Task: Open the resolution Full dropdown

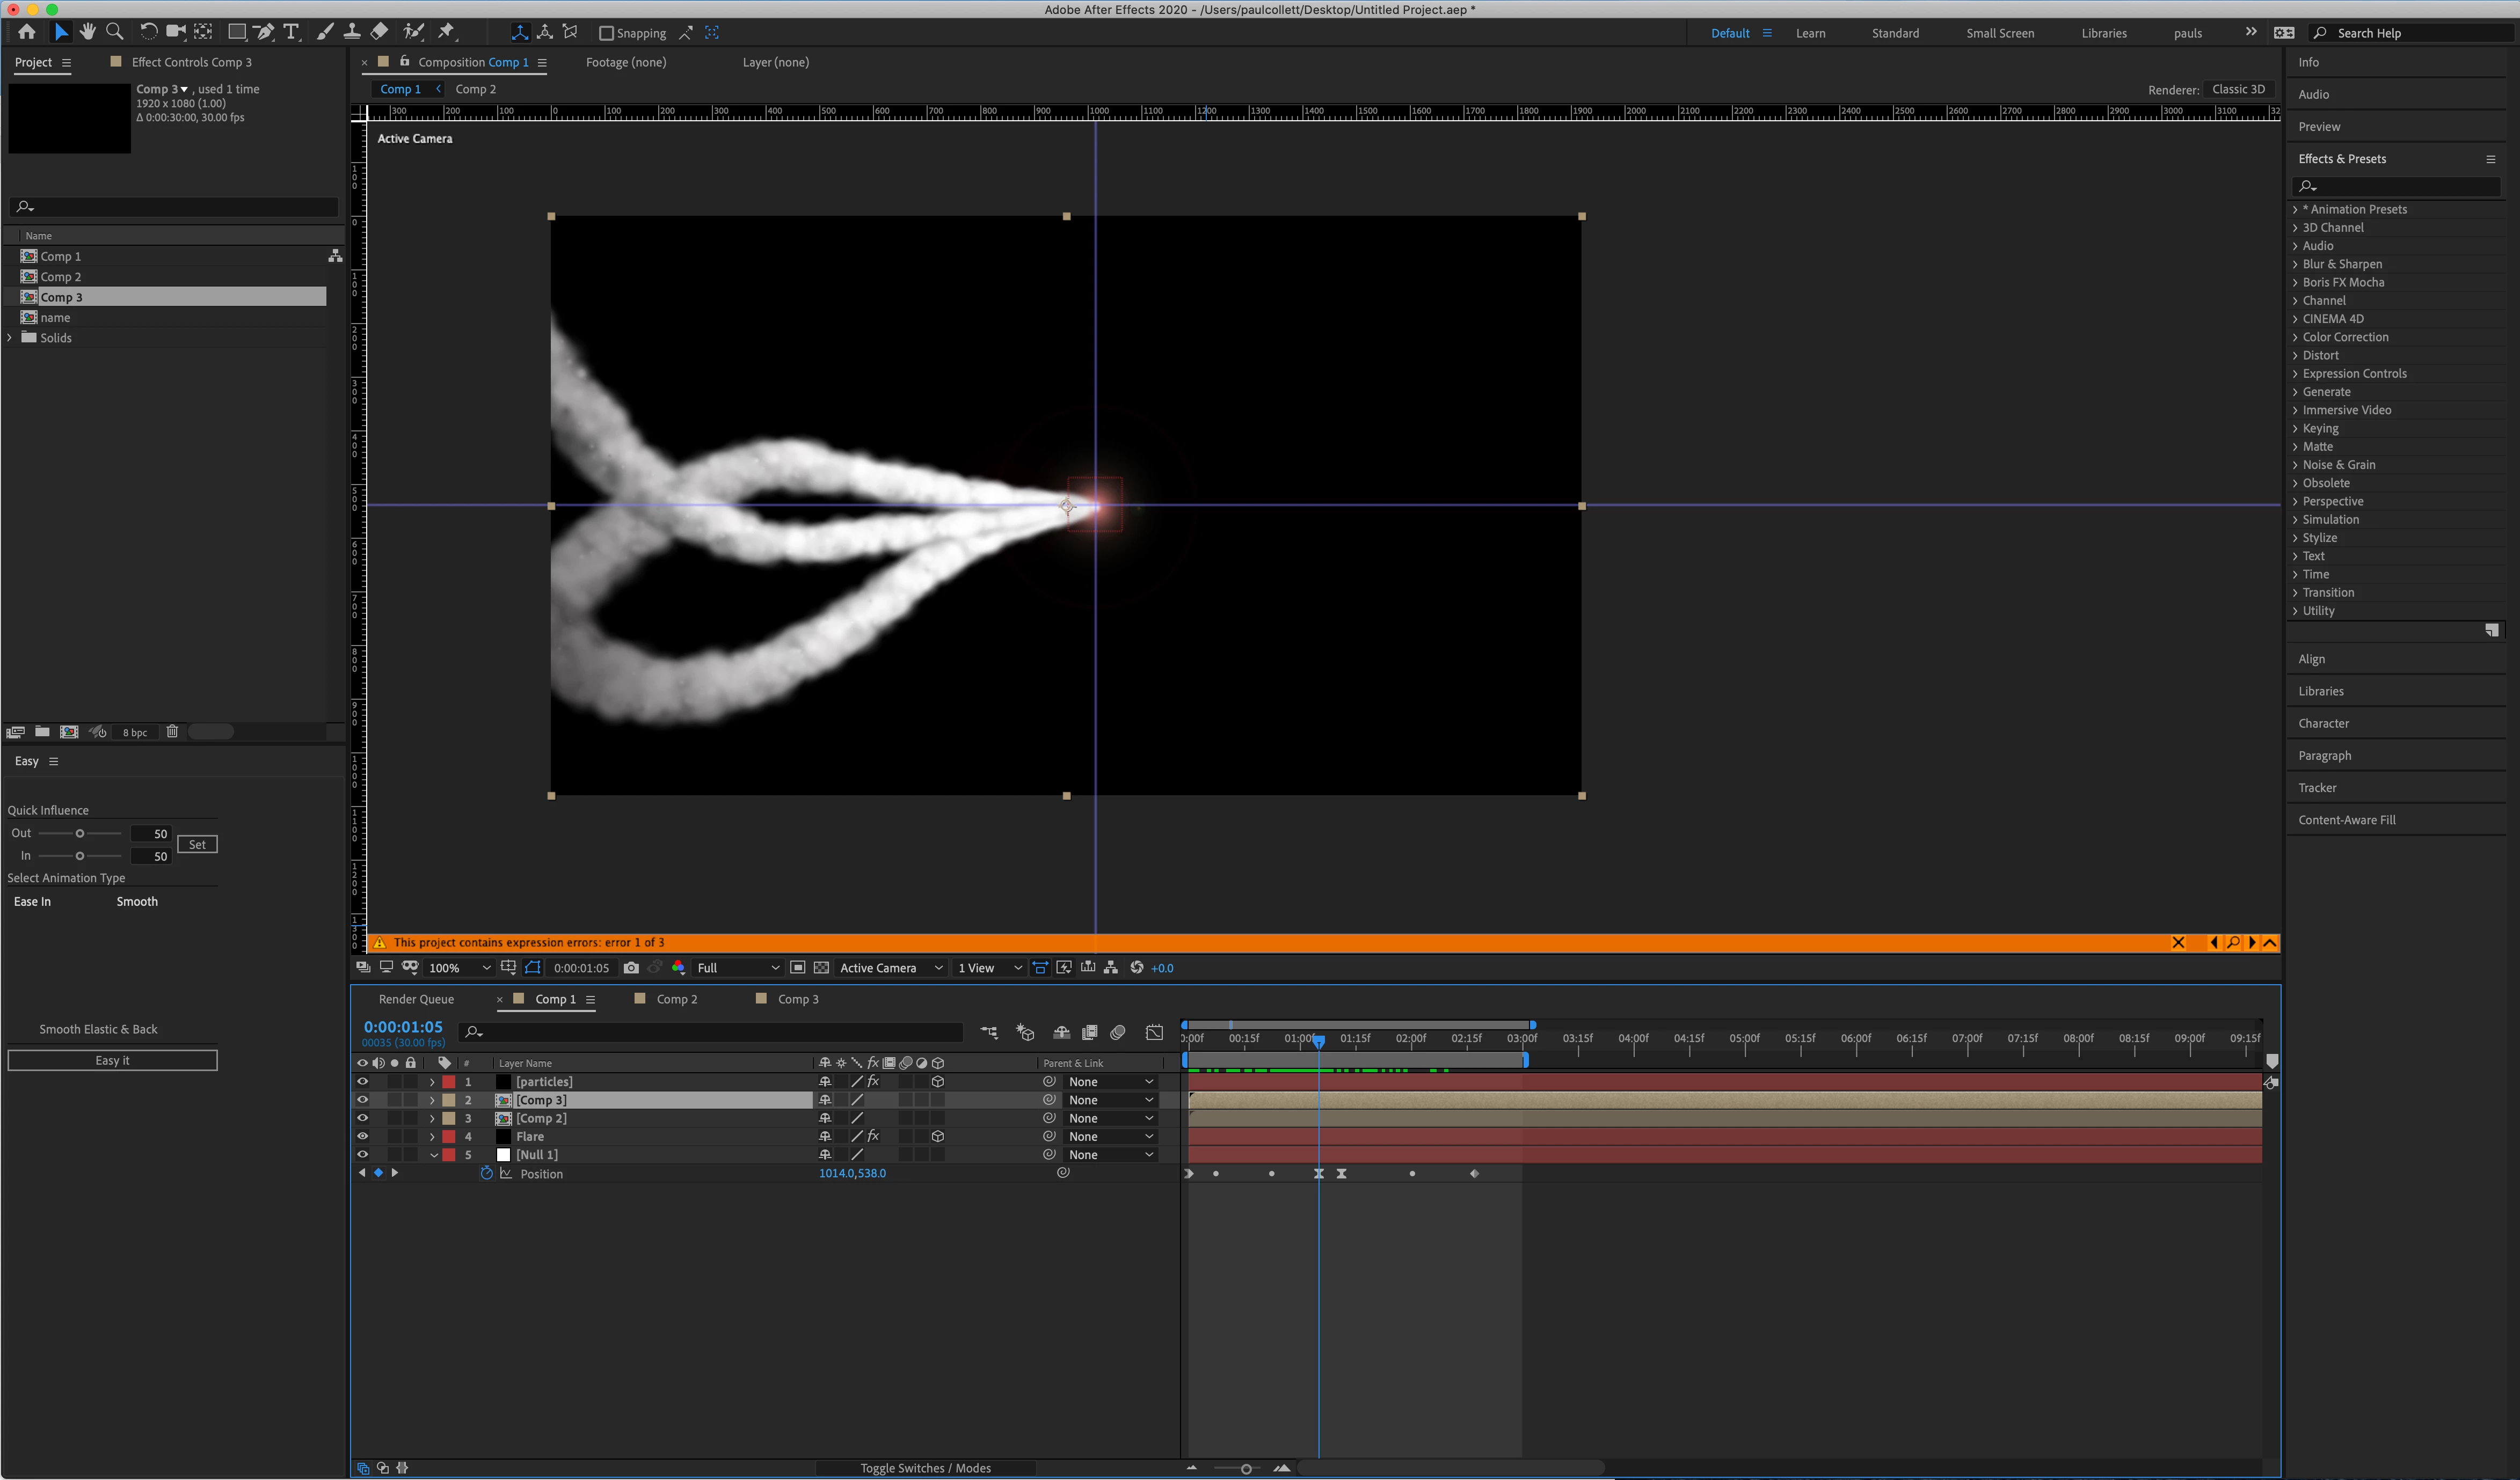Action: (x=738, y=968)
